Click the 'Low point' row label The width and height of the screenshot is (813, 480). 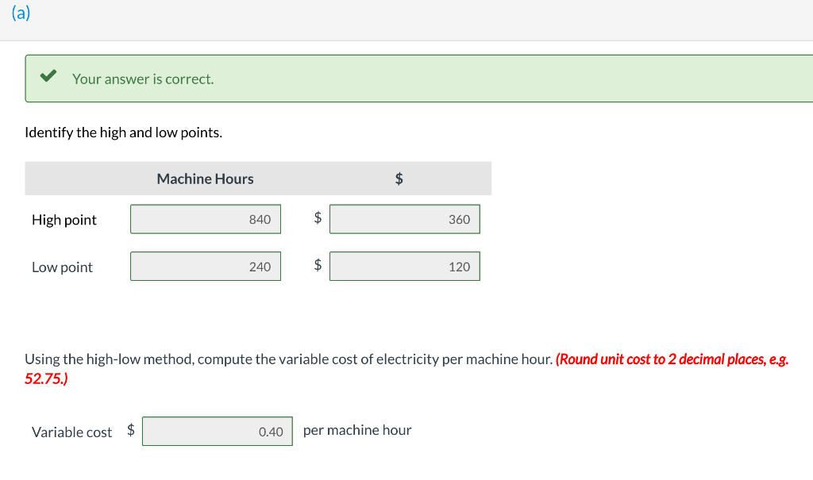pos(62,267)
